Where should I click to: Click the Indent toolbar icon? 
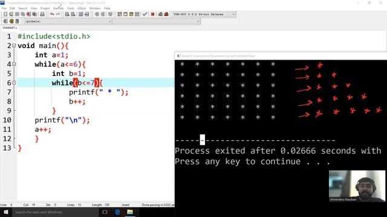point(97,14)
